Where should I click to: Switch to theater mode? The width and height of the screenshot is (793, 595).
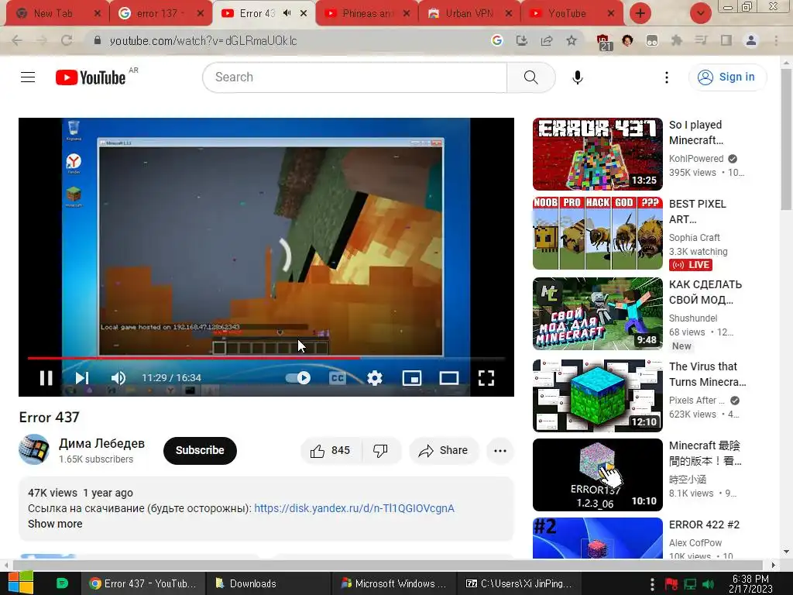tap(449, 377)
